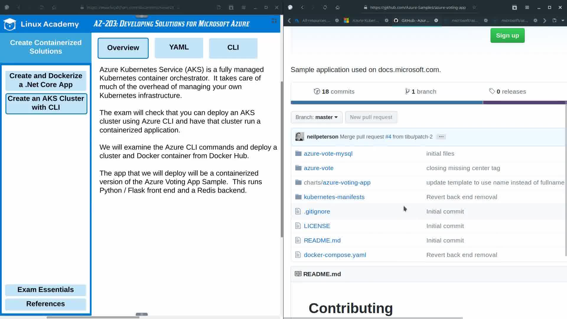This screenshot has height=319, width=567.
Task: Open the kubernetes-manifests folder
Action: 334,197
